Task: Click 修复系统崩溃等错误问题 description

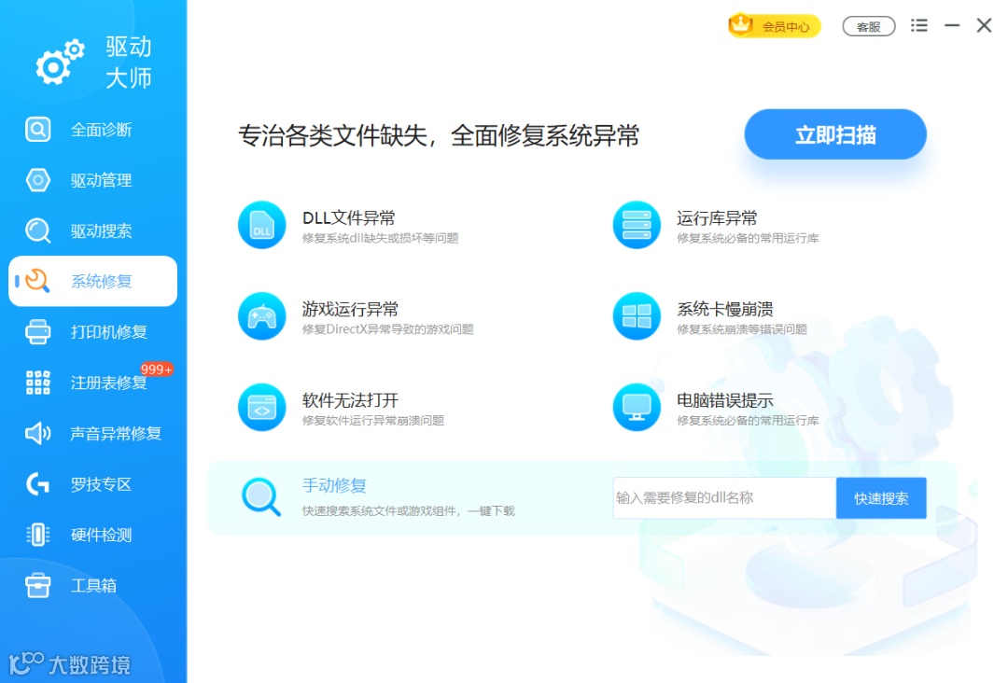Action: pos(741,329)
